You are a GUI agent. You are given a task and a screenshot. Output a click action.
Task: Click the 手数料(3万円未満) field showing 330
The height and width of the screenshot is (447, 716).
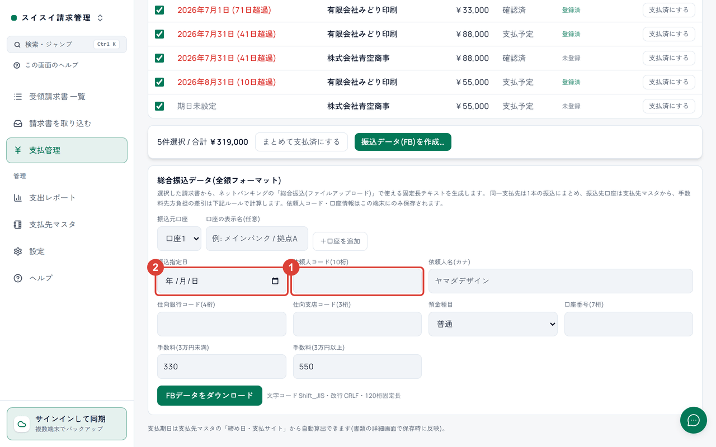point(222,367)
